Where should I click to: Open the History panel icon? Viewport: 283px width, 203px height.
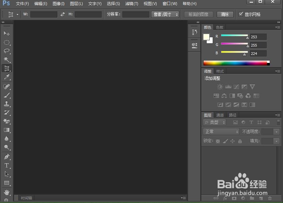point(194,32)
